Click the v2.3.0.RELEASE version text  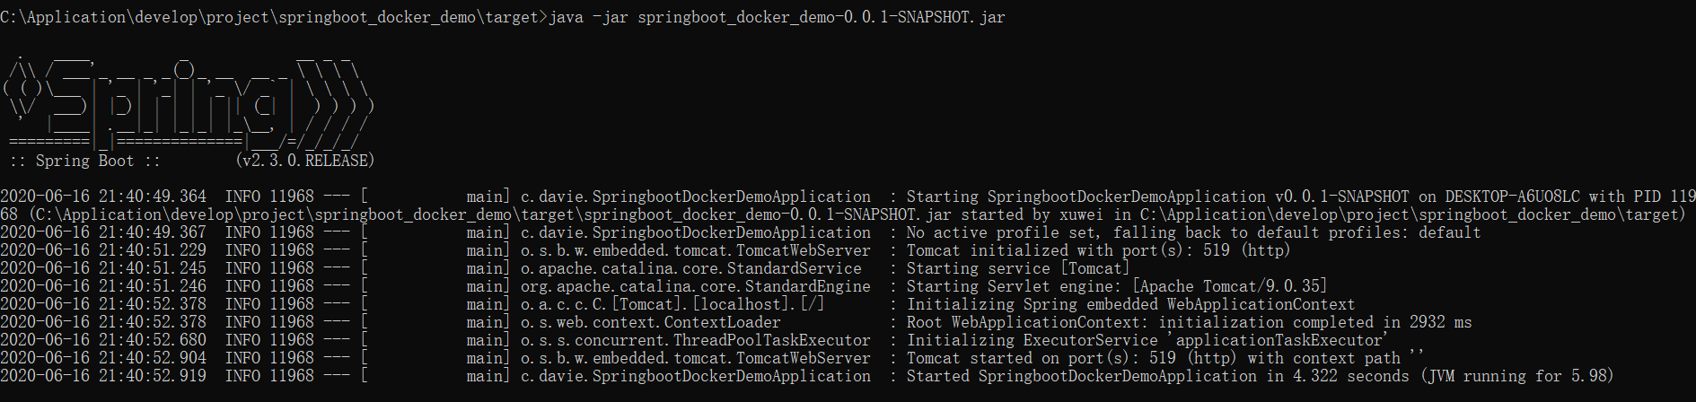(x=304, y=161)
